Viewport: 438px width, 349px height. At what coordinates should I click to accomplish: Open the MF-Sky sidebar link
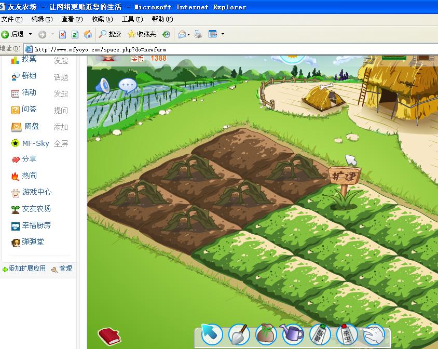pyautogui.click(x=36, y=143)
